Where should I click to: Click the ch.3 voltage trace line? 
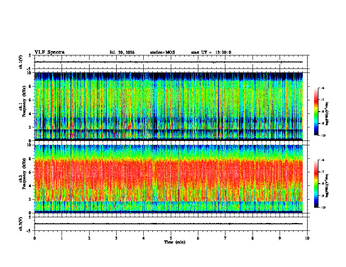[169, 224]
